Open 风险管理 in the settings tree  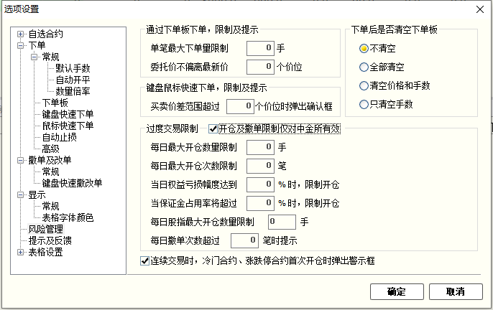pos(46,230)
